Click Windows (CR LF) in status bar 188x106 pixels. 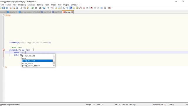coord(160,105)
